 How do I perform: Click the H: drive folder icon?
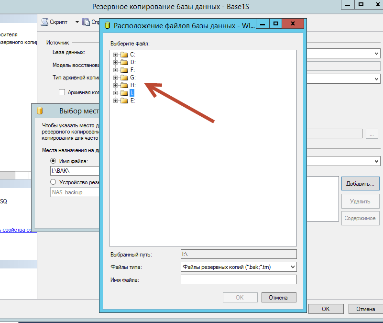click(124, 85)
